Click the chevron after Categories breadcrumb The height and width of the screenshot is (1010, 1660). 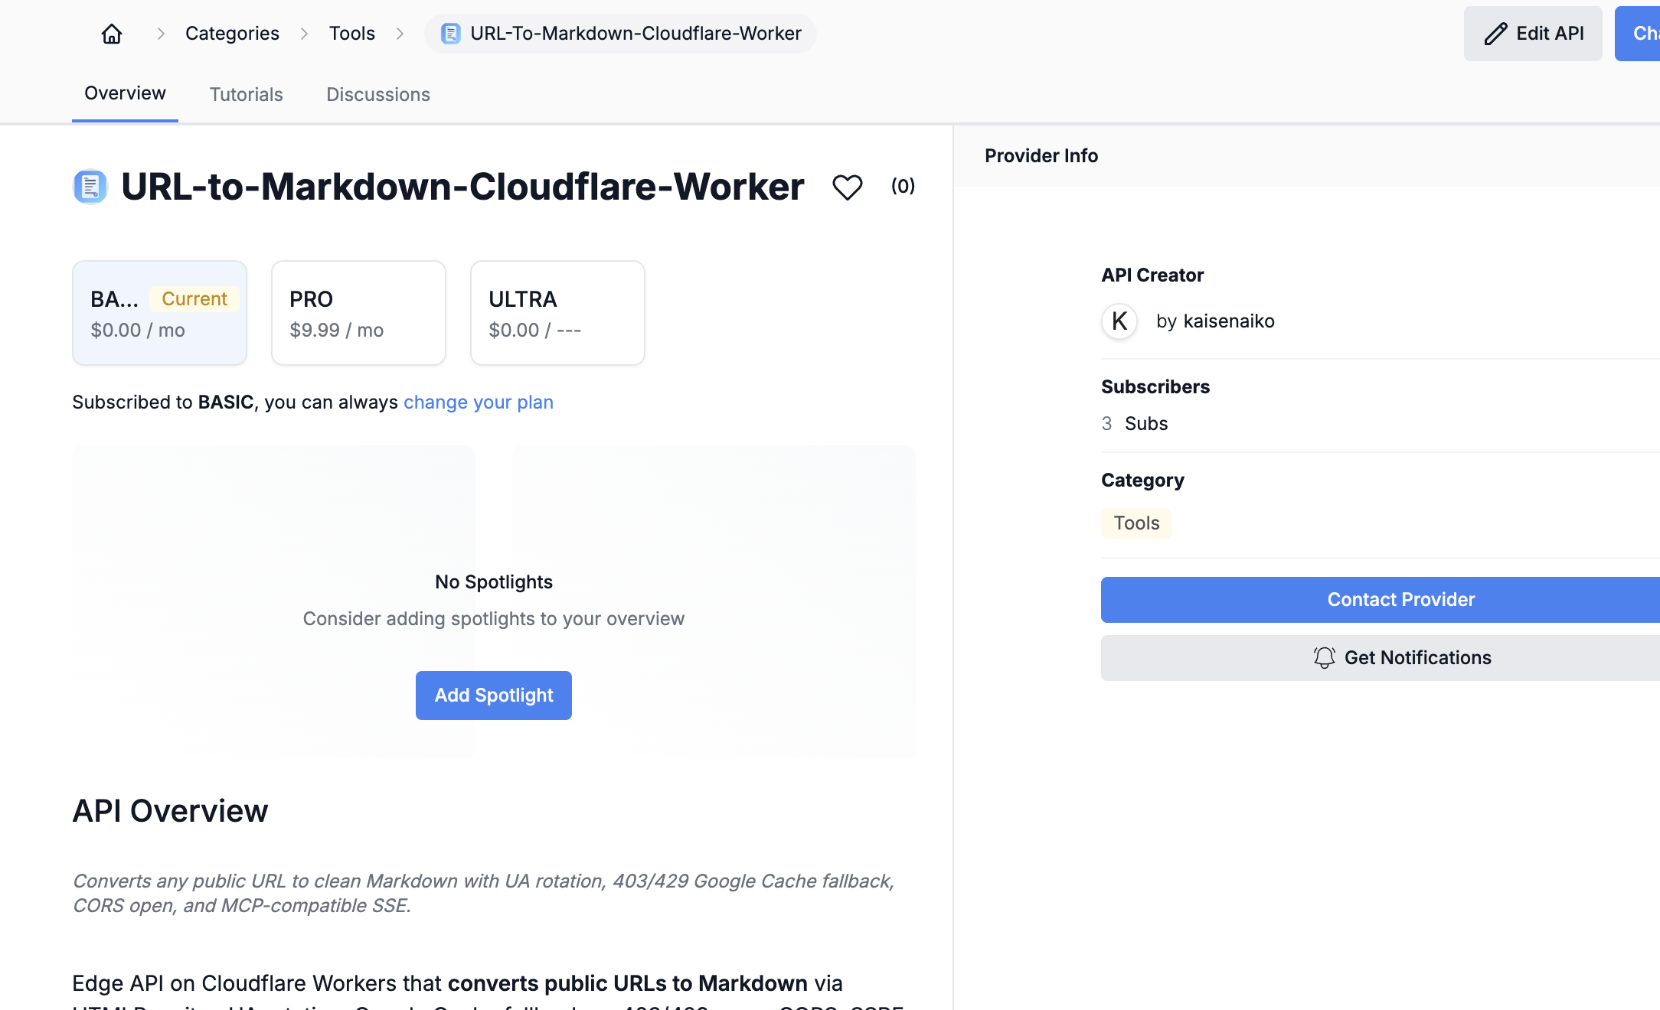[304, 34]
